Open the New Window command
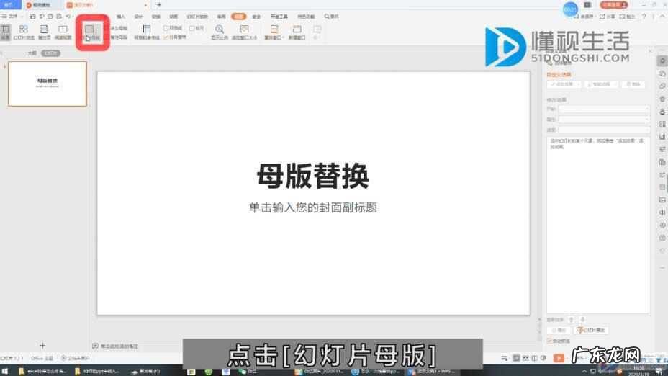This screenshot has width=668, height=376. [x=297, y=32]
